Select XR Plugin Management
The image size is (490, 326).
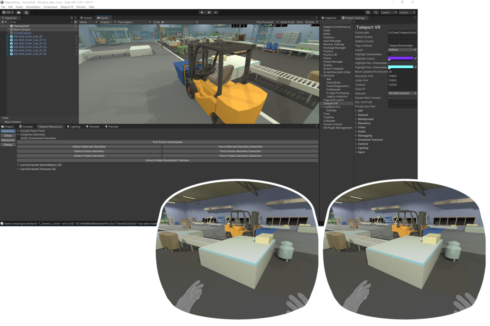338,128
